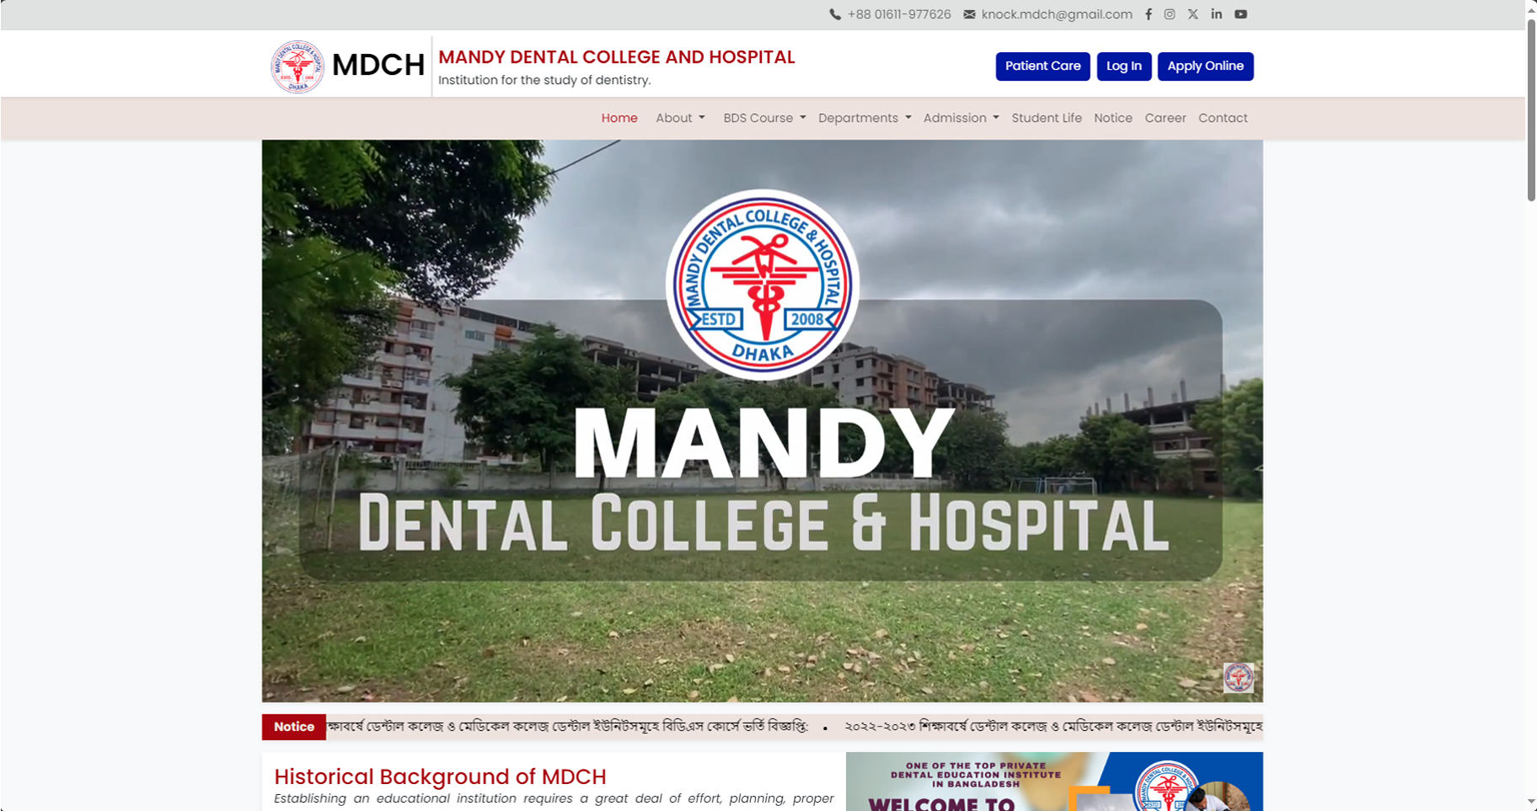Click the Log In button
The height and width of the screenshot is (811, 1537).
(1124, 67)
